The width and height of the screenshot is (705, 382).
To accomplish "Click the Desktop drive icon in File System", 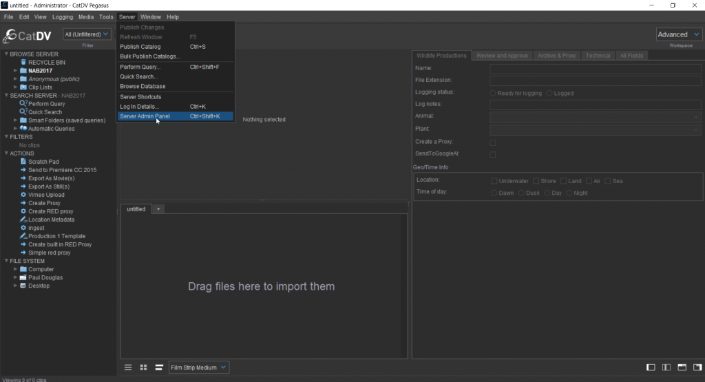I will click(x=23, y=286).
